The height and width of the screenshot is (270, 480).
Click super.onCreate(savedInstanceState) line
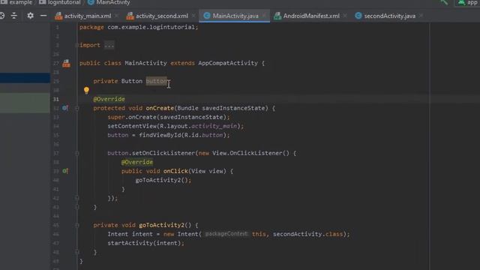pos(168,117)
